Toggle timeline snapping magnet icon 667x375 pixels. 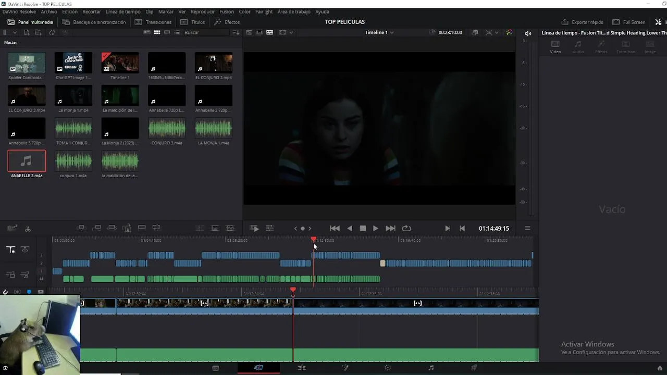5,292
